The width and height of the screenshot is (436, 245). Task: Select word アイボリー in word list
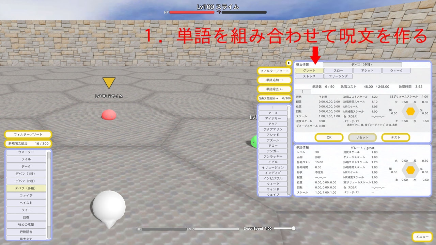[x=273, y=118]
